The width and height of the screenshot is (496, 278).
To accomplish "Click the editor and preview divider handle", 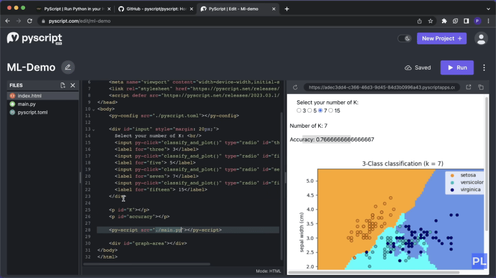I will pos(285,177).
